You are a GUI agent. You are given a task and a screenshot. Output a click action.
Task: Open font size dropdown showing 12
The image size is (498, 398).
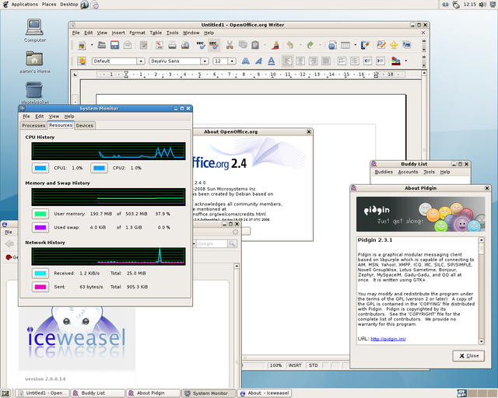(x=232, y=61)
